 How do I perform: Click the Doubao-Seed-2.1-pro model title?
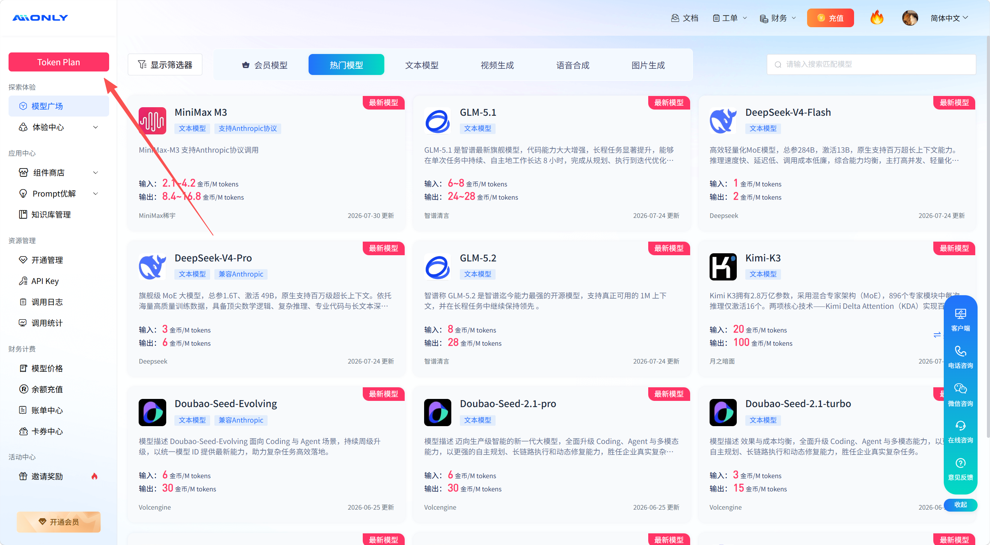[508, 404]
